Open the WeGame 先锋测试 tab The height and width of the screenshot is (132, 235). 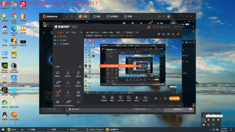pyautogui.click(x=112, y=16)
